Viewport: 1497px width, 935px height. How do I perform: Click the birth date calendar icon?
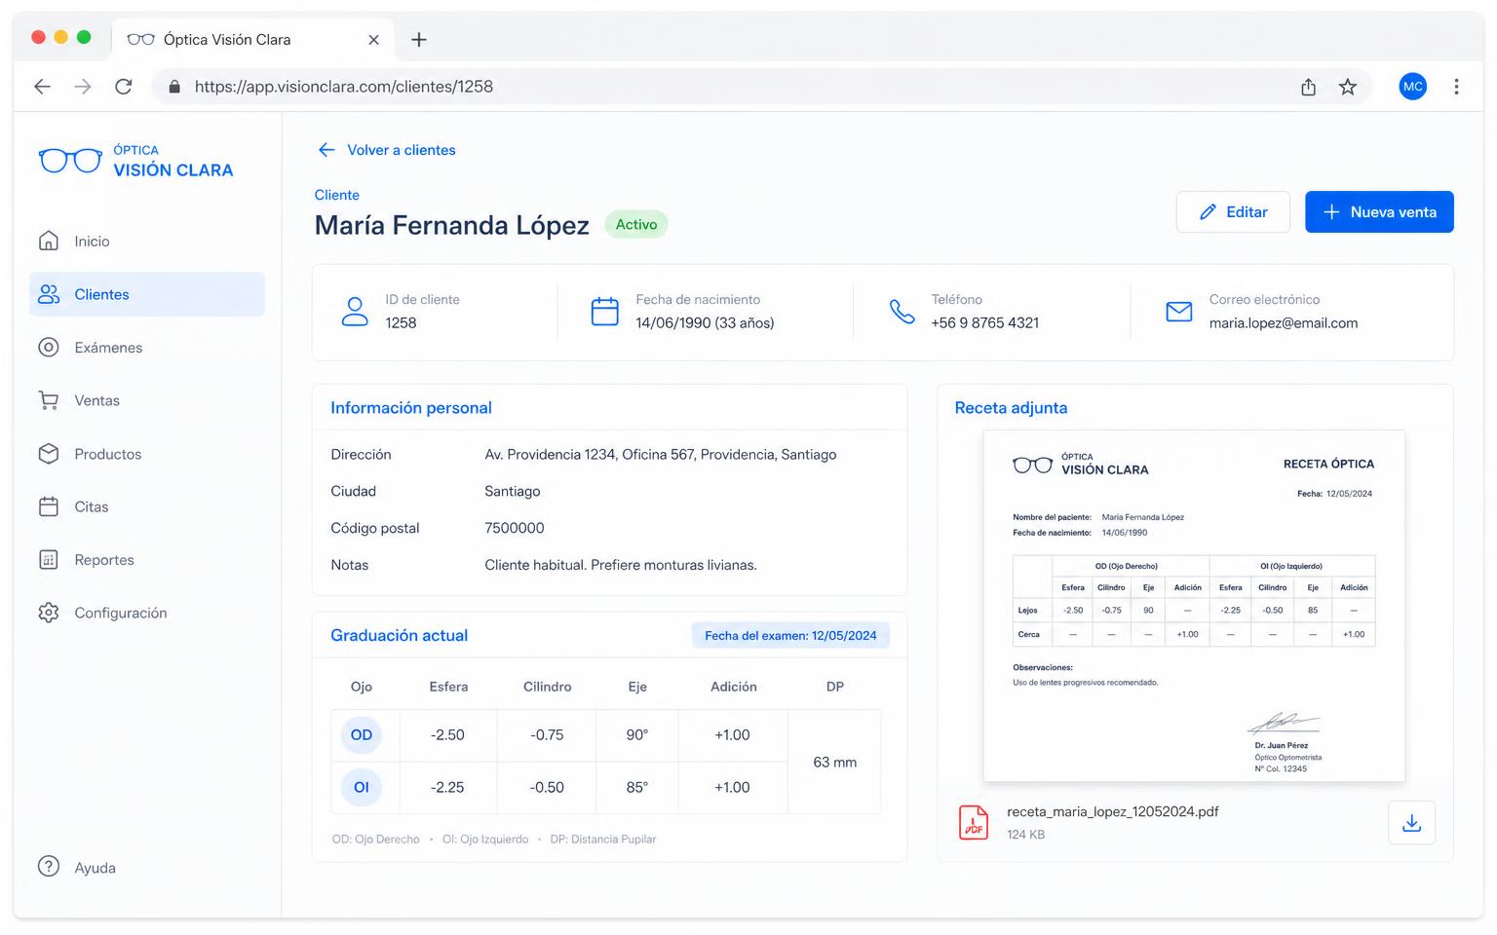pos(605,312)
